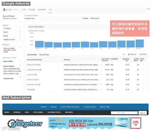Add Waterproof Cell row to plan
This screenshot has width=152, height=132.
143,79
